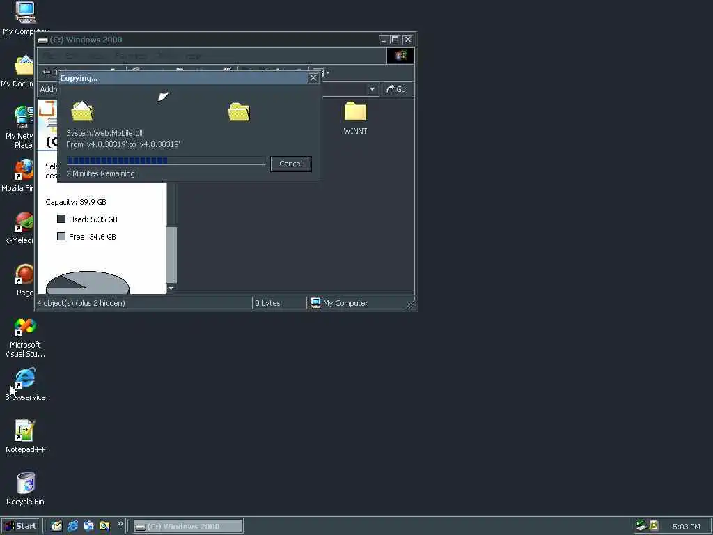This screenshot has height=535, width=713.
Task: Click the network tray icon beside the clock
Action: 654,526
